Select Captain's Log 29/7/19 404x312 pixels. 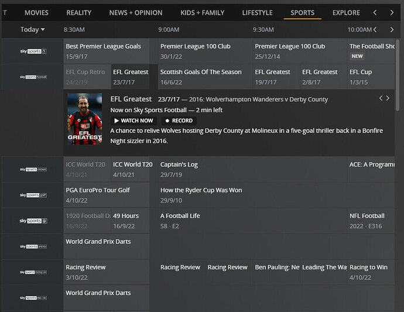pos(252,169)
